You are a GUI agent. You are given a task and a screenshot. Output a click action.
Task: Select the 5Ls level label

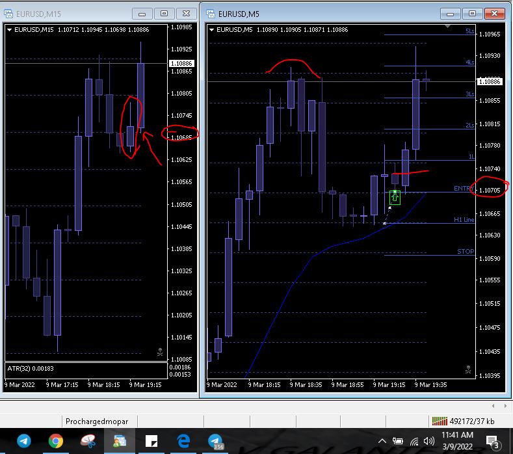470,31
